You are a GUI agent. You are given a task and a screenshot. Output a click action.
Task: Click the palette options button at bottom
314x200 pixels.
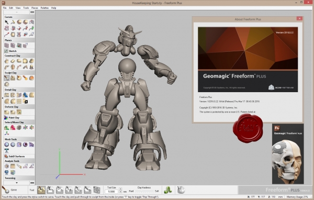point(32,183)
